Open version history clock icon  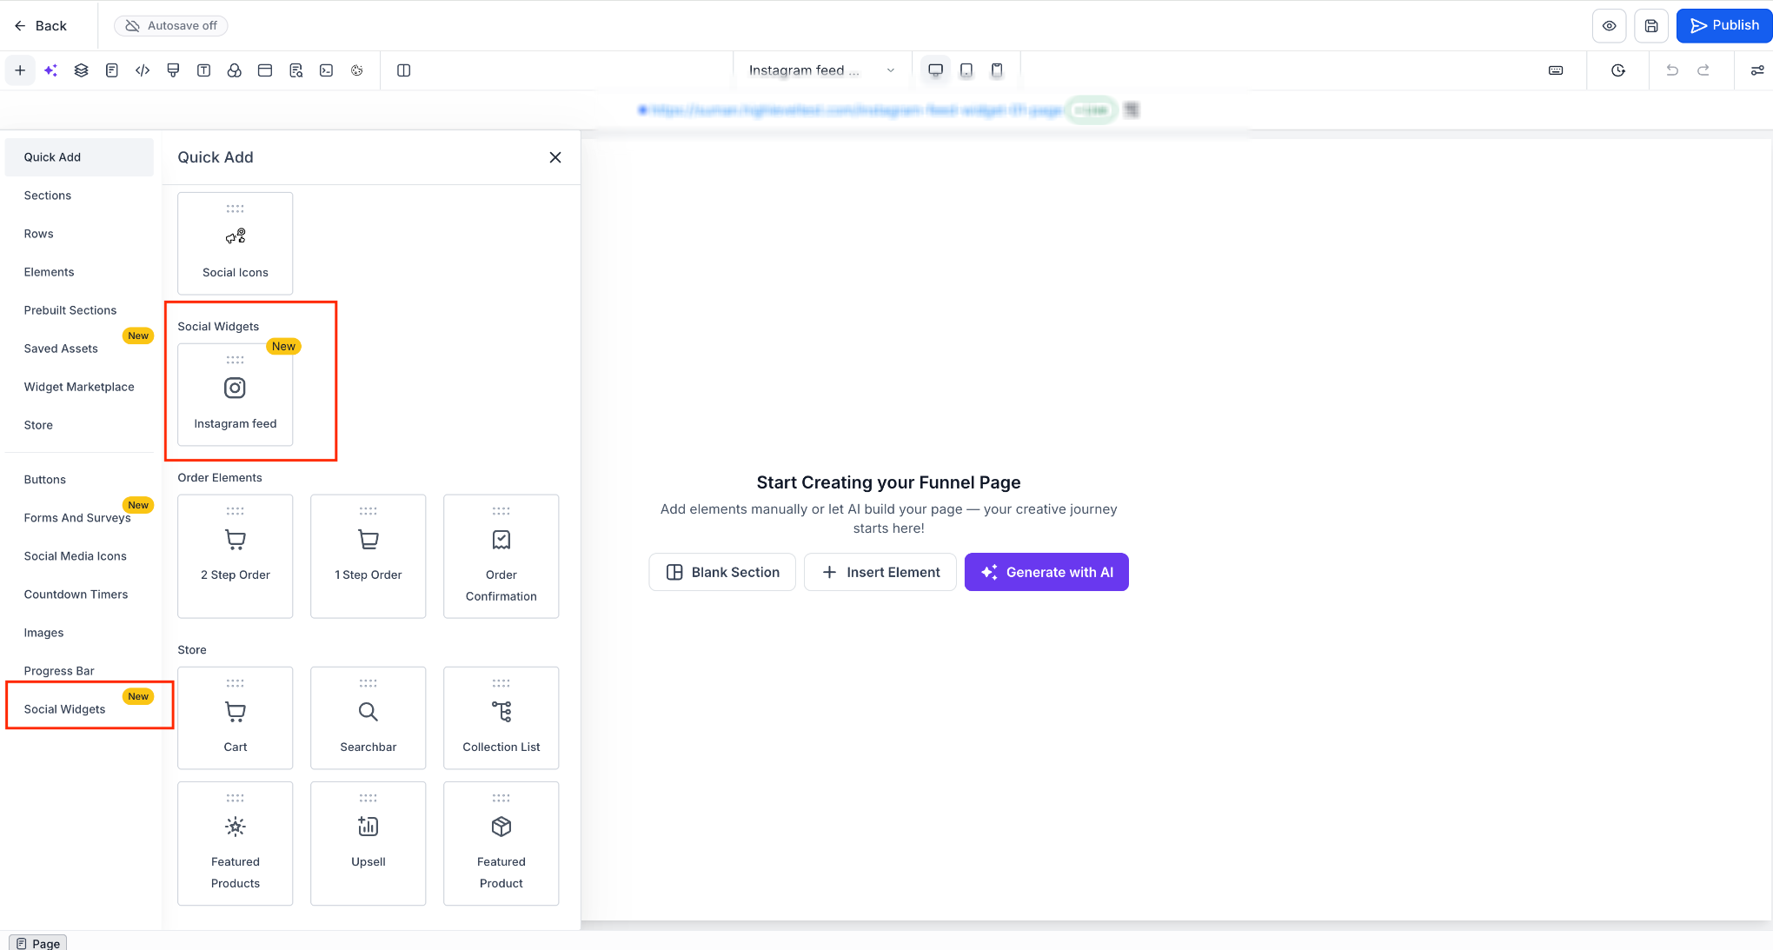pyautogui.click(x=1618, y=70)
